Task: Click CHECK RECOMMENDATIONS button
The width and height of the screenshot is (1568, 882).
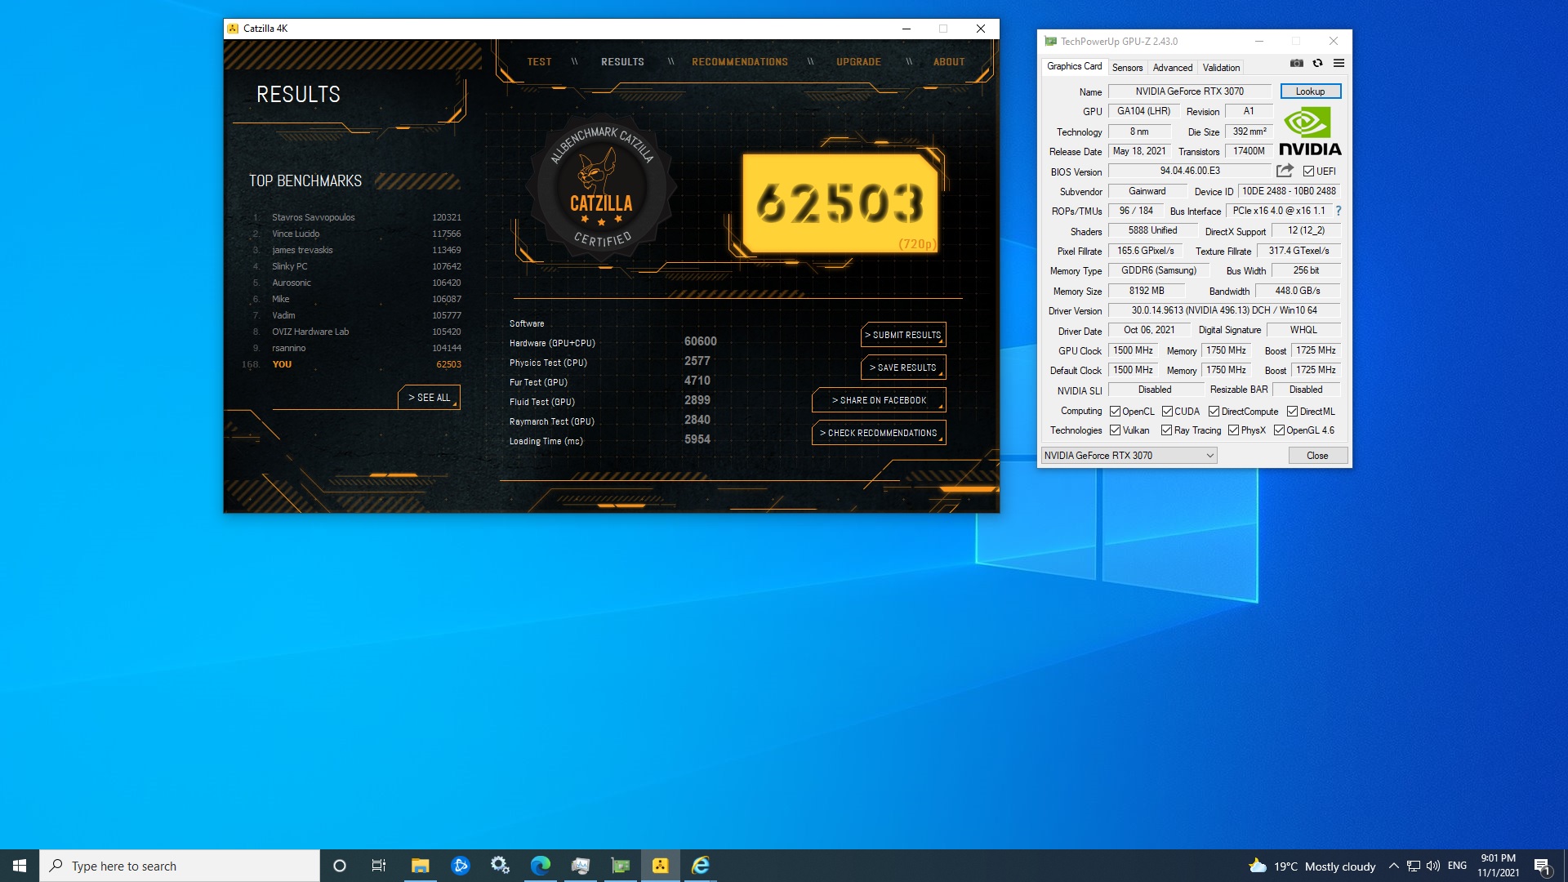Action: pos(879,433)
